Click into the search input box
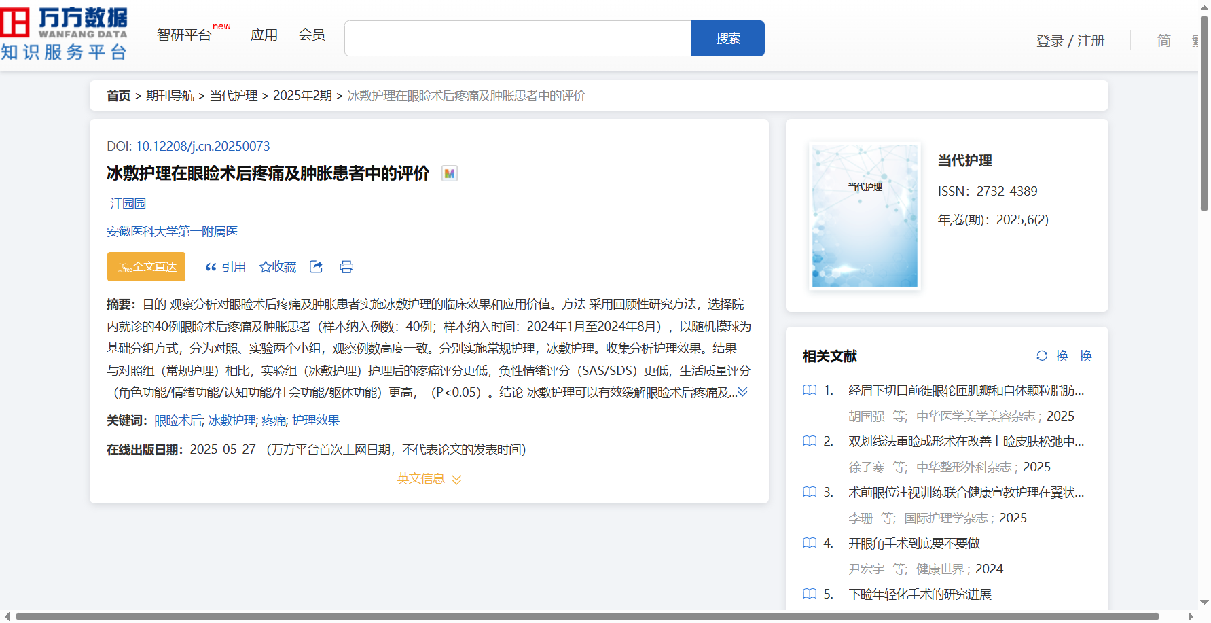This screenshot has height=623, width=1211. point(518,39)
